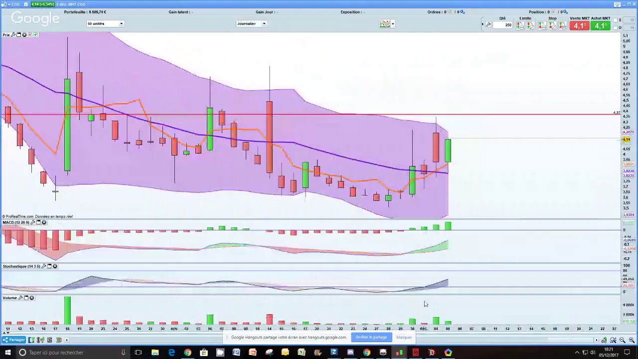
Task: Open the CGG ticker dropdown in title bar
Action: tap(9, 4)
